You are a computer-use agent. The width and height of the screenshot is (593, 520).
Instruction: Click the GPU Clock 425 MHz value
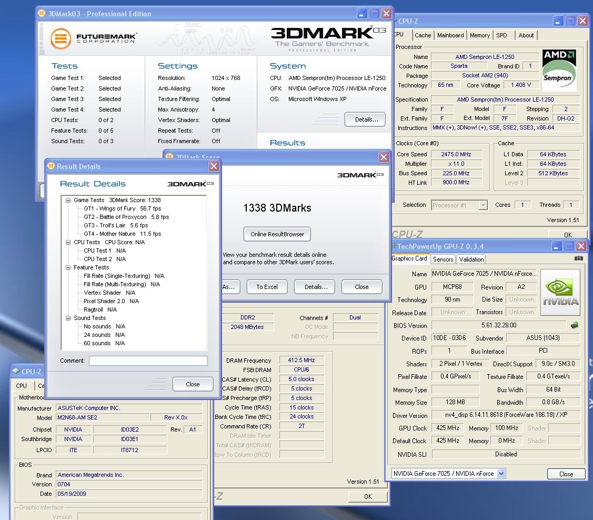448,428
